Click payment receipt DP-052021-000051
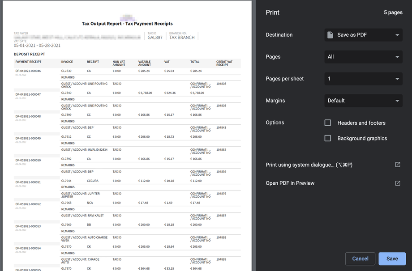Screen dimensions: 412x271 28,182
